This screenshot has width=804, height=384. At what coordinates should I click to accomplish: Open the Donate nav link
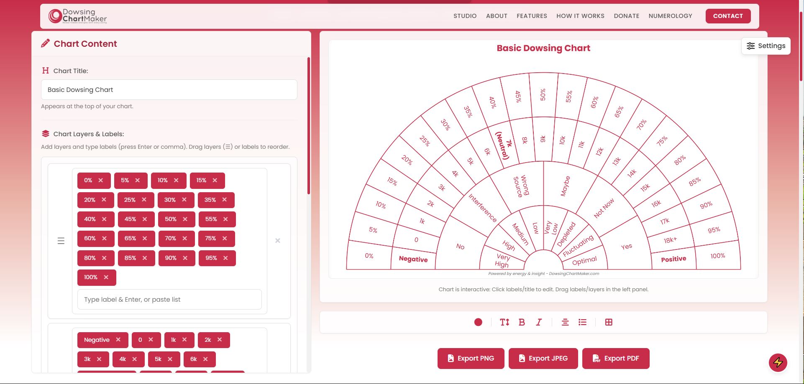[627, 16]
